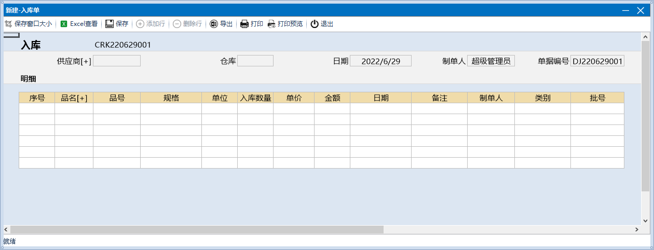Click the vertical scrollbar down arrow

coord(645,220)
